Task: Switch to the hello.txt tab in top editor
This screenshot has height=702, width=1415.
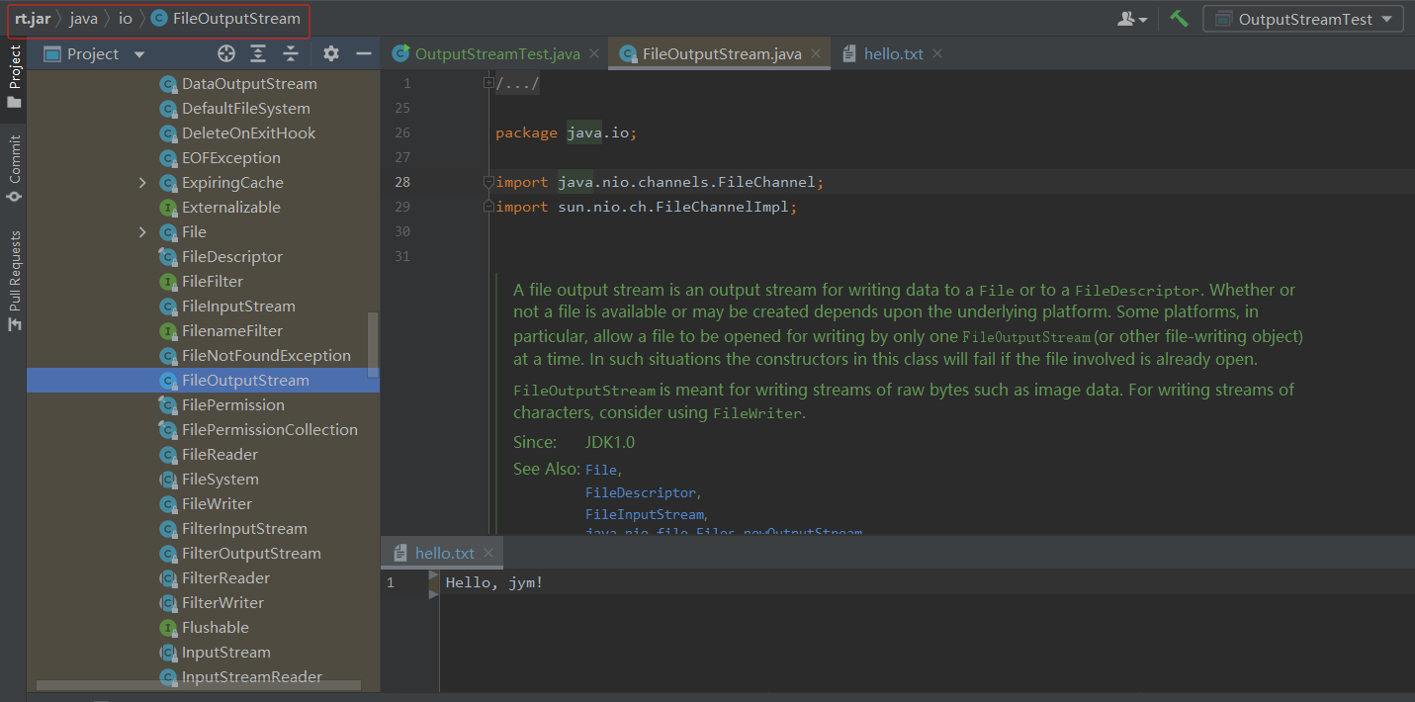Action: [892, 54]
